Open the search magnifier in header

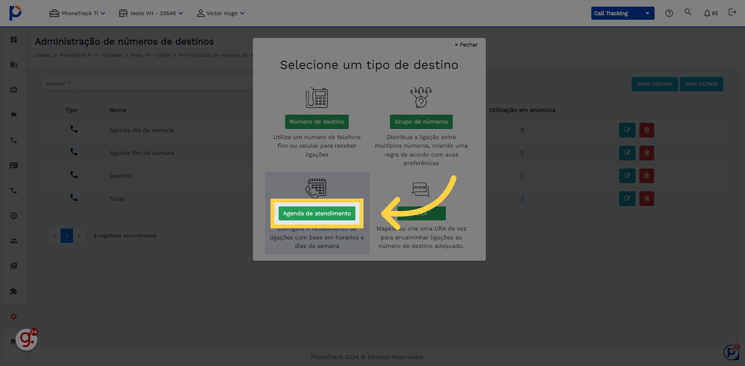click(688, 12)
